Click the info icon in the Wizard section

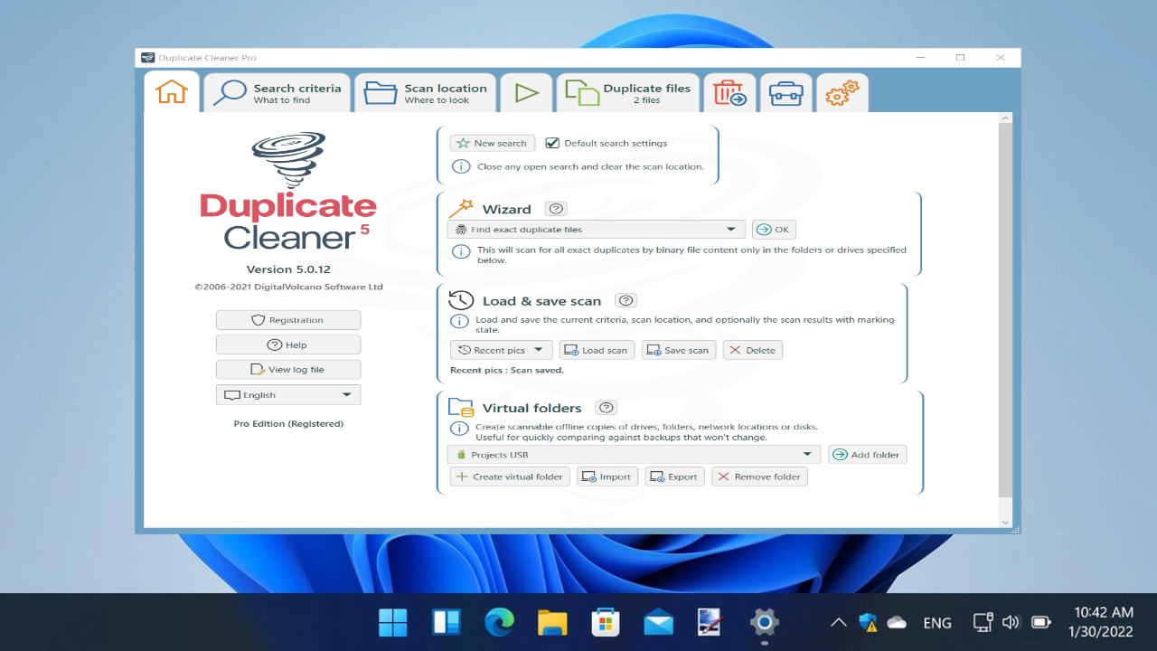(461, 251)
